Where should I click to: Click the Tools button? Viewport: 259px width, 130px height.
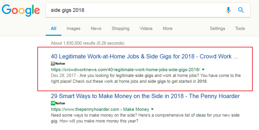pos(240,29)
